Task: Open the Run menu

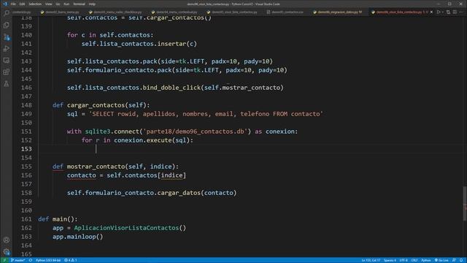Action: 66,4
